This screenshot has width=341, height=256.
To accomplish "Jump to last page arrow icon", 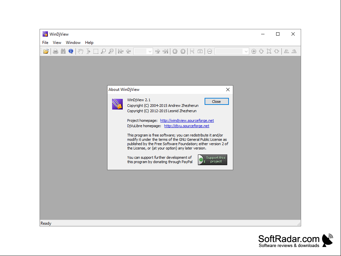I will point(165,51).
